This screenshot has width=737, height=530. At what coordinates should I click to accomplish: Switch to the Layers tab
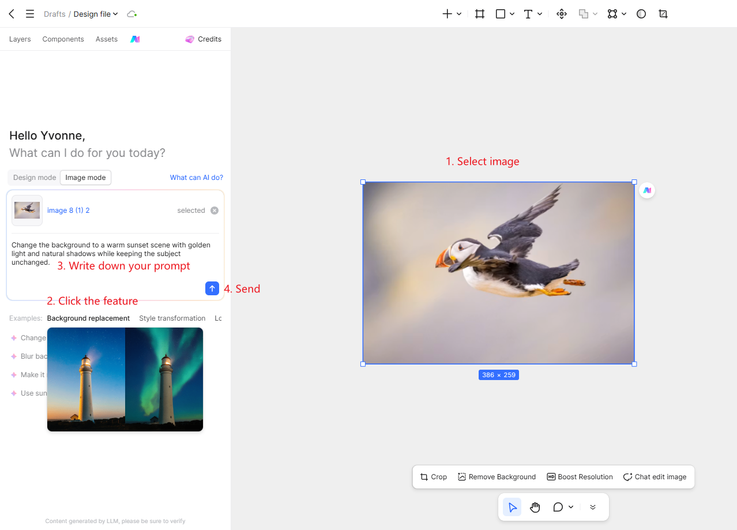coord(20,39)
